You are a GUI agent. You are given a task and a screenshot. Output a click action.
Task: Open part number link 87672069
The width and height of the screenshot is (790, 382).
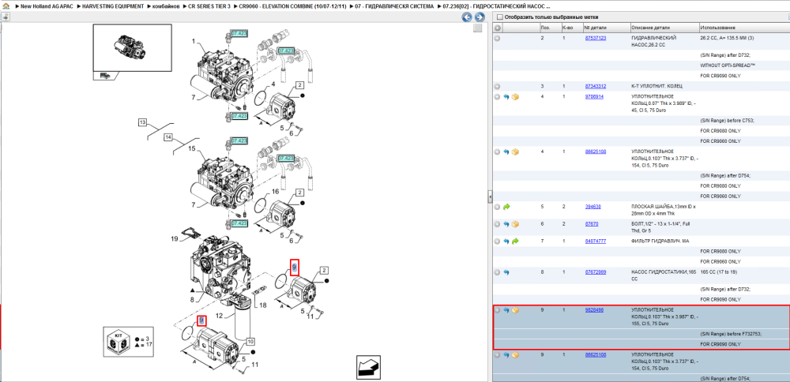pos(595,272)
